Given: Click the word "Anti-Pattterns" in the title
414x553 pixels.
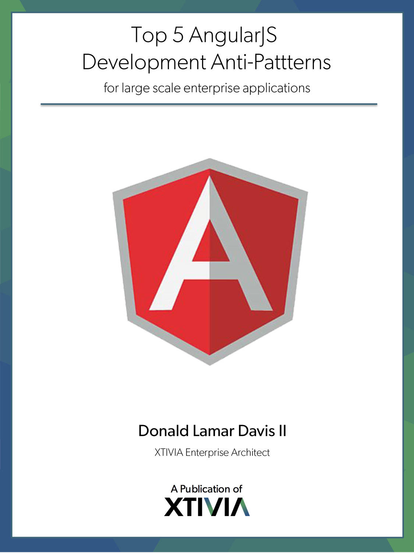Looking at the screenshot, I should tap(271, 62).
